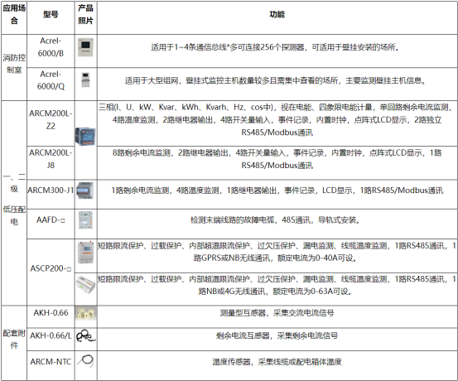Image resolution: width=458 pixels, height=381 pixels.
Task: Click the ARCM200L-Z2 function description
Action: coord(277,120)
